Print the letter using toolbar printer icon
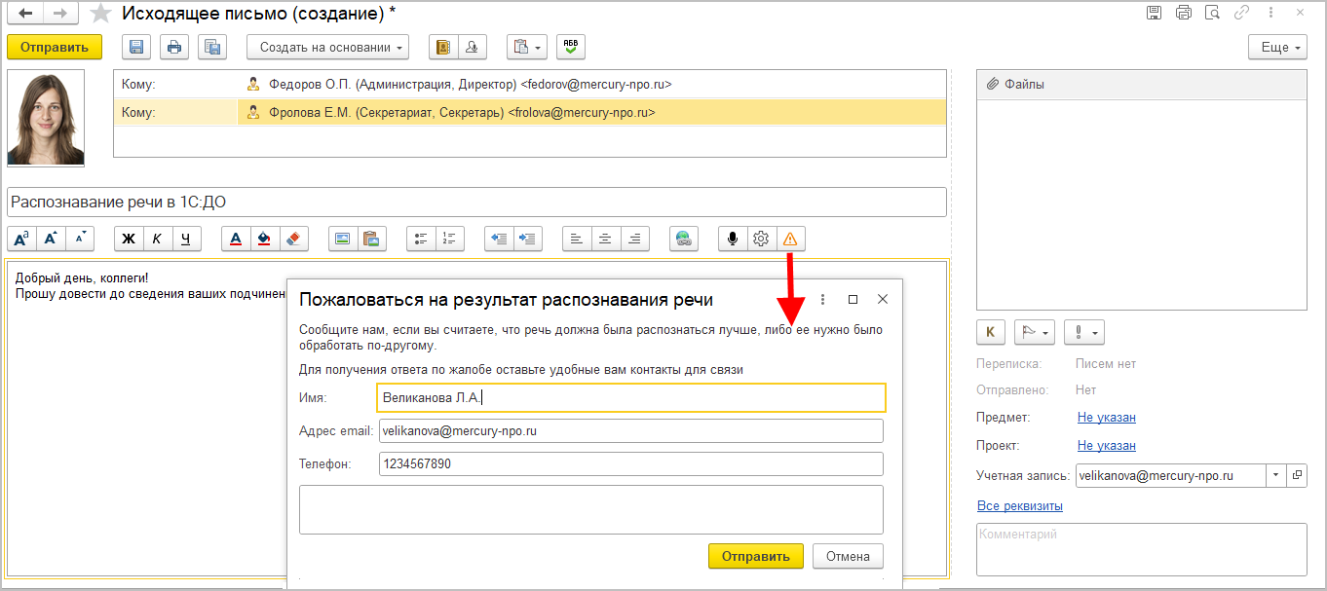 tap(174, 47)
